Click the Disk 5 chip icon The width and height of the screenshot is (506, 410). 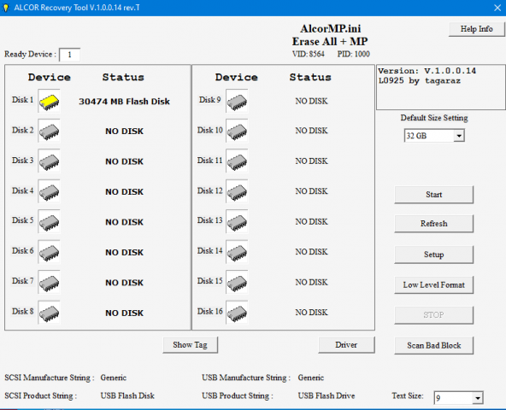pyautogui.click(x=49, y=221)
